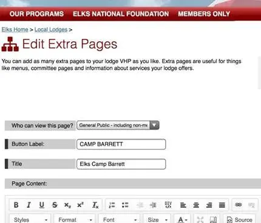Open the Format dropdown

pyautogui.click(x=75, y=219)
